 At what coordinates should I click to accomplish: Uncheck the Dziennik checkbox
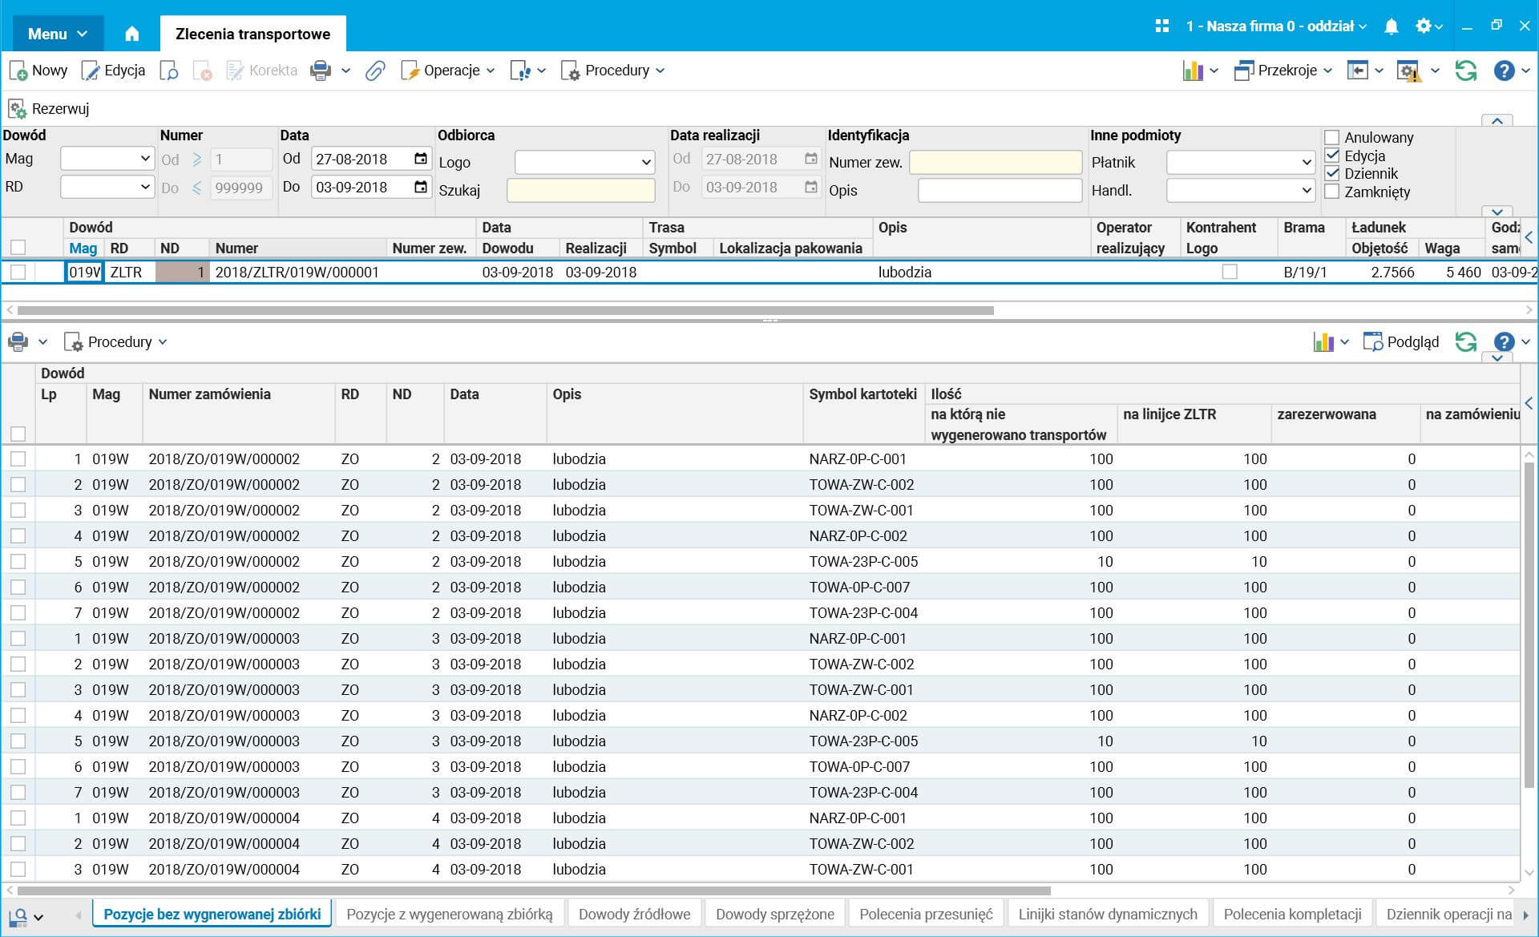pos(1332,173)
